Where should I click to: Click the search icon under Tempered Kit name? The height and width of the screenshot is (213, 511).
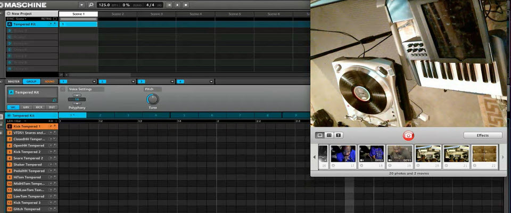coord(54,101)
